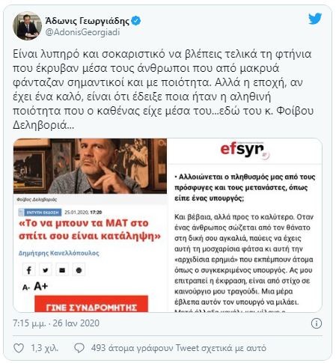
Task: Increase font size with A+ control
Action: [40, 287]
